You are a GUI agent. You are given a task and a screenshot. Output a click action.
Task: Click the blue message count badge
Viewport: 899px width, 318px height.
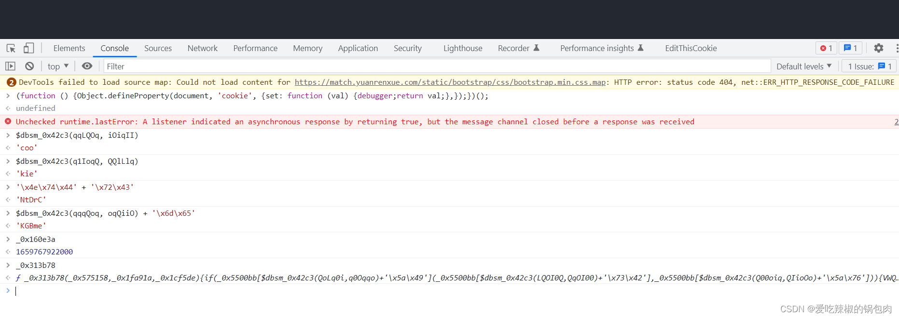point(850,48)
